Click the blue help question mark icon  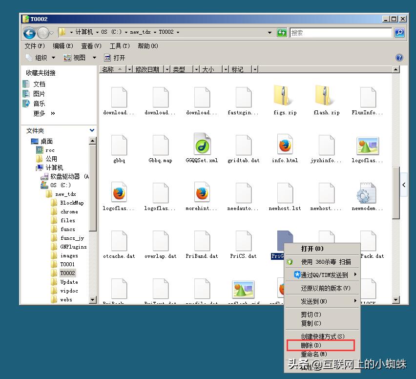pos(399,57)
